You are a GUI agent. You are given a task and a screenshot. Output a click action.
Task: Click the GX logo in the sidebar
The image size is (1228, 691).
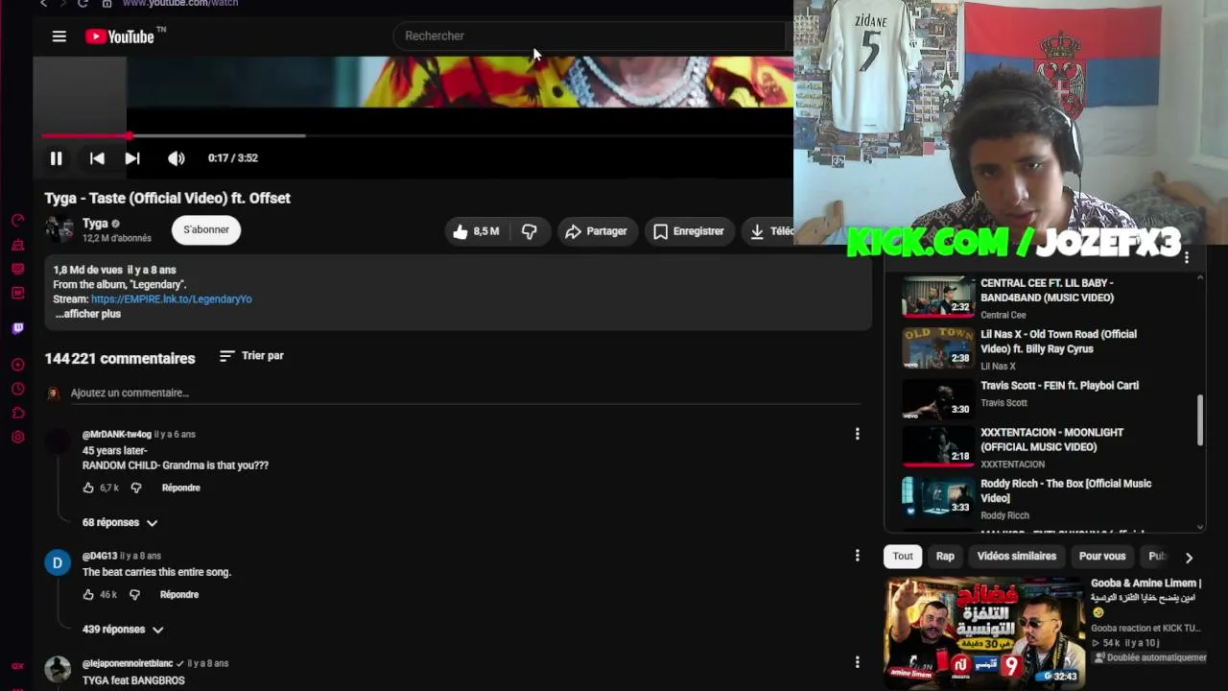(x=17, y=666)
